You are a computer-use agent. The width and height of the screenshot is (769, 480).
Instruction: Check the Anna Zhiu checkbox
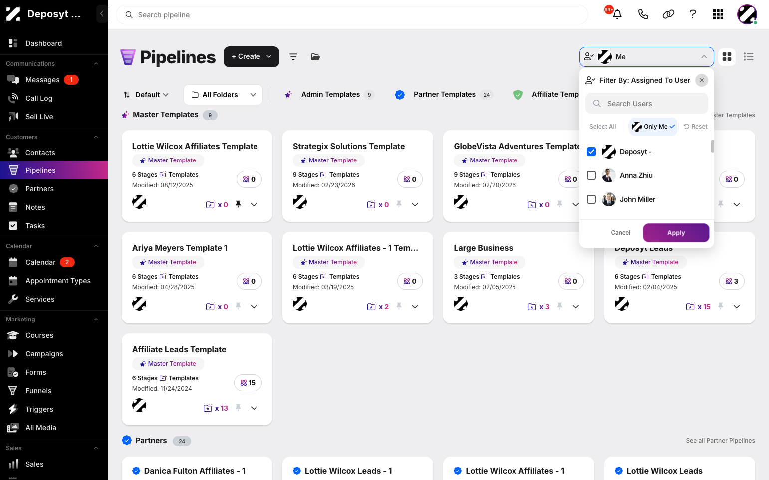[x=591, y=175]
